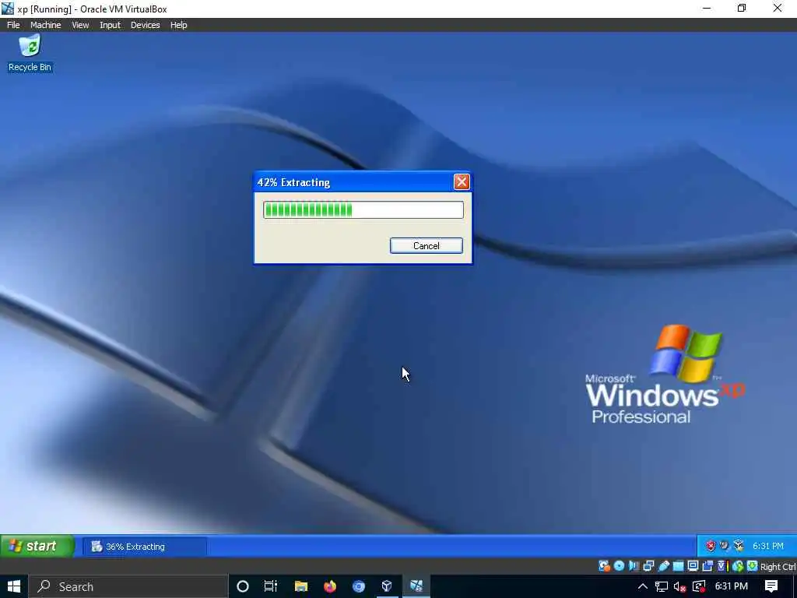Click the second XP system tray icon
The height and width of the screenshot is (598, 797).
(x=725, y=546)
